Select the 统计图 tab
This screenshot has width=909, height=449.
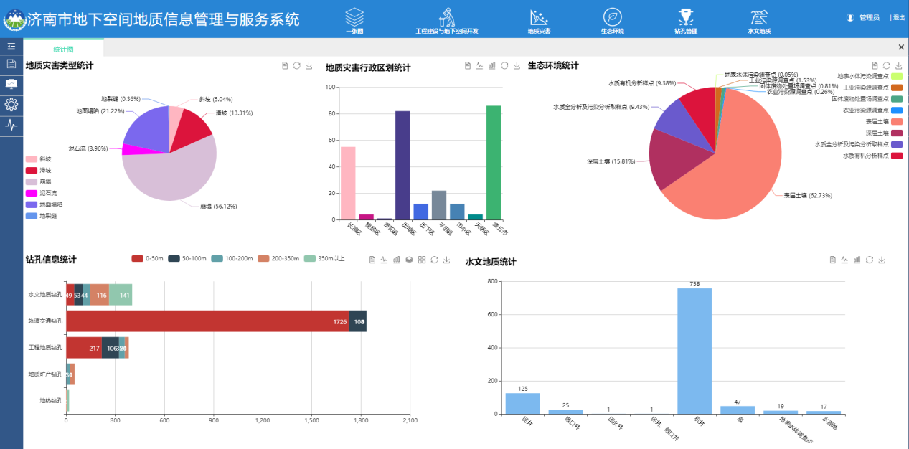(64, 49)
